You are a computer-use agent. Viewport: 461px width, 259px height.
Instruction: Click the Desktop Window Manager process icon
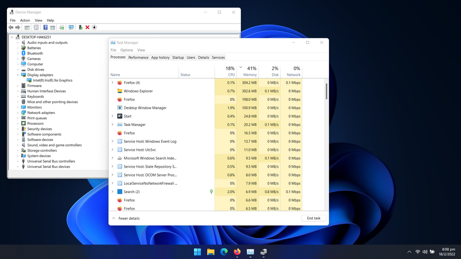tap(120, 108)
